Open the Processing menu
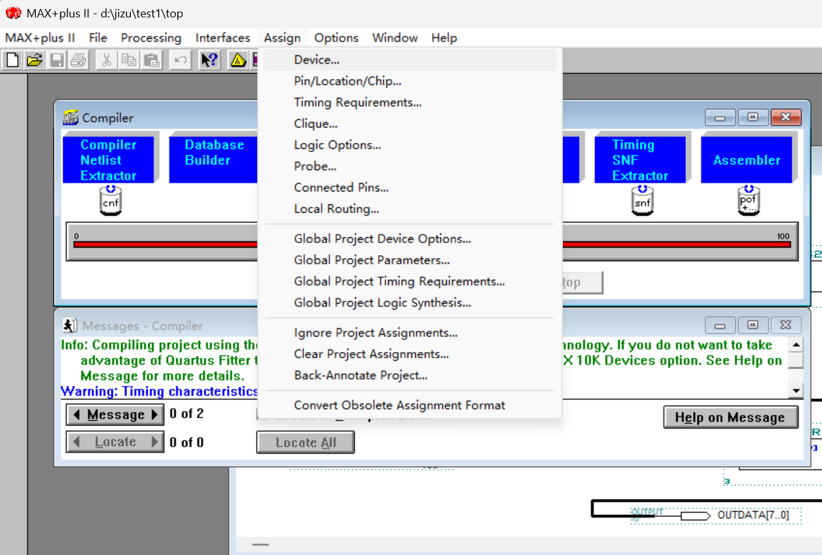Viewport: 822px width, 555px height. (151, 38)
